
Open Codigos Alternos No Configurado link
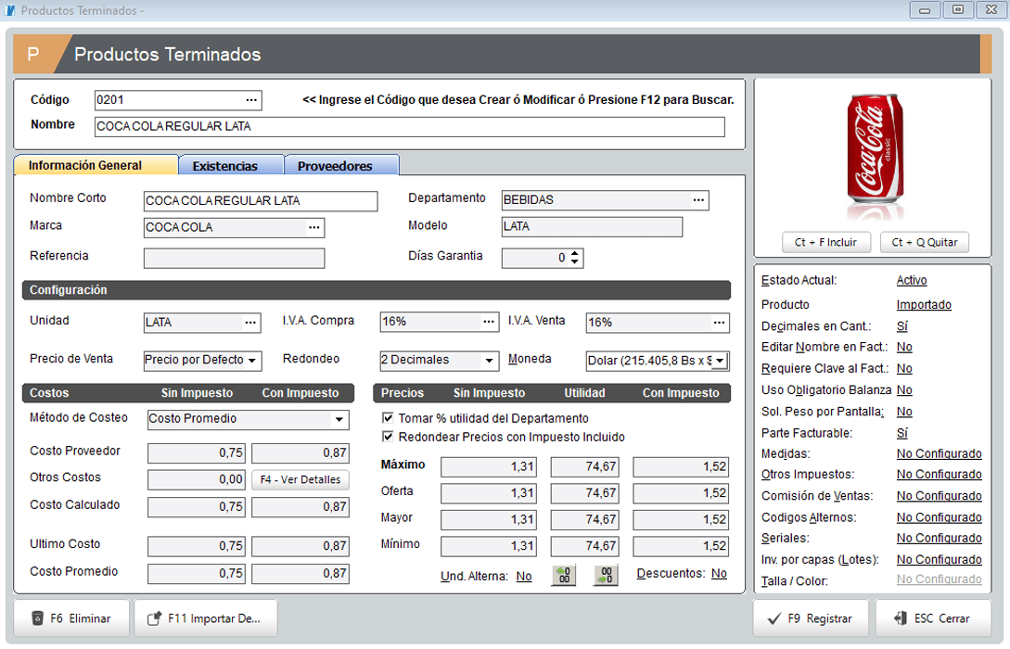point(940,517)
